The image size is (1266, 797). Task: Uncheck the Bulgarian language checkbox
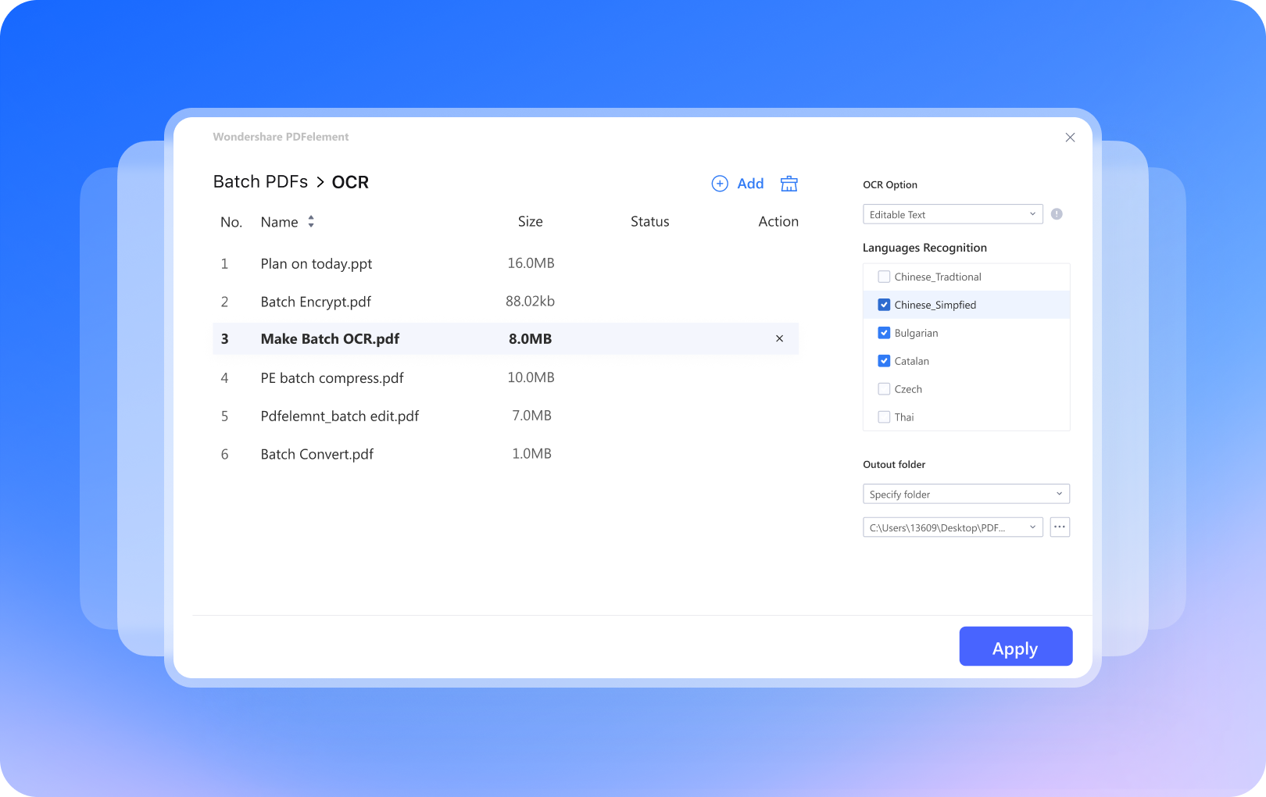click(x=884, y=333)
